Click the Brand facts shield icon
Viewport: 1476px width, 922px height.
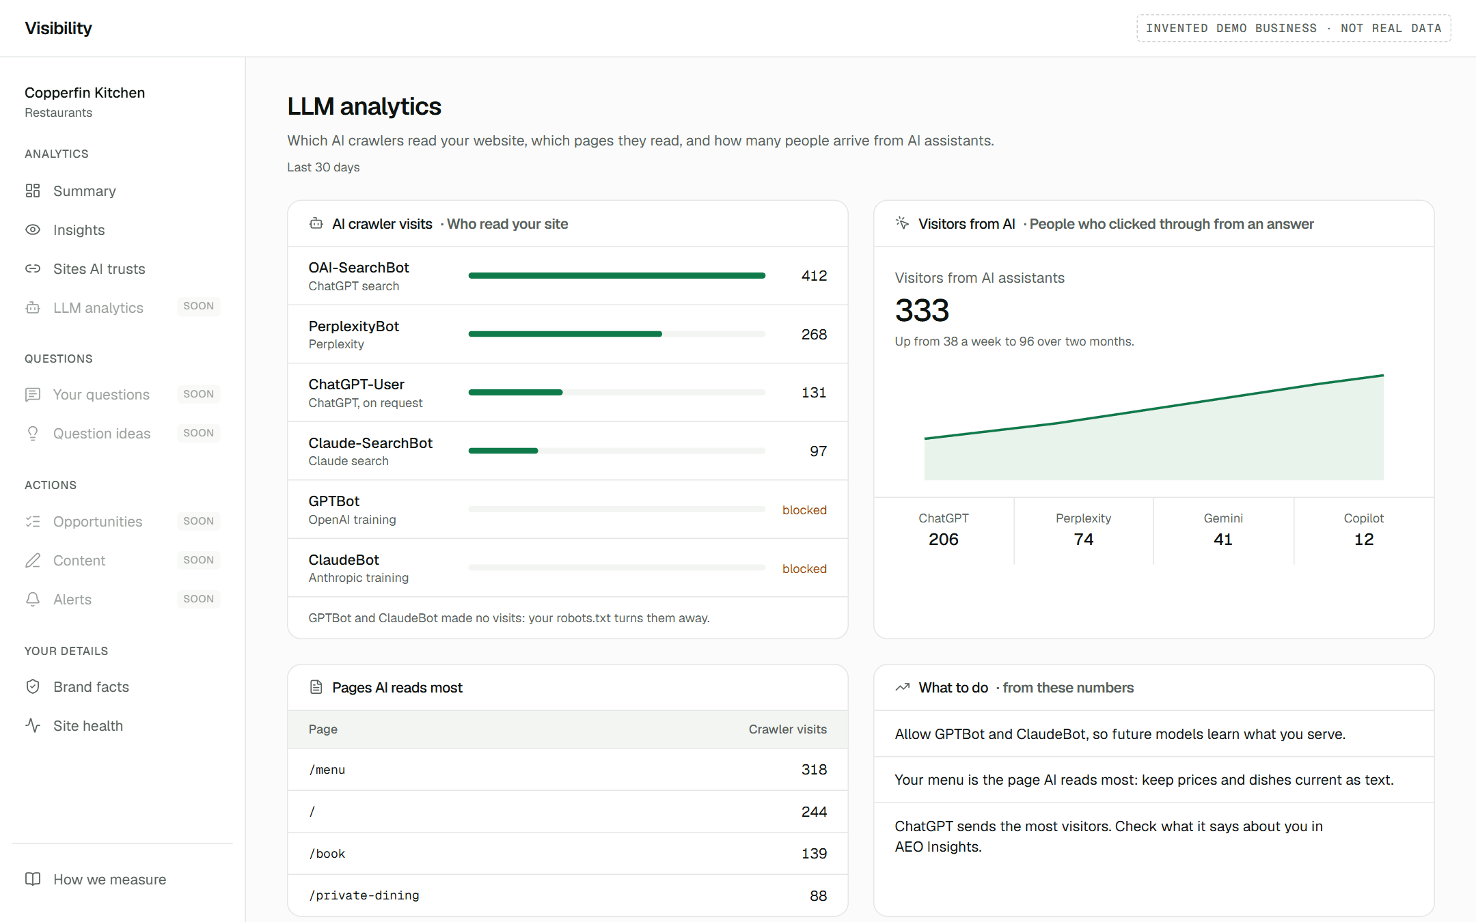tap(33, 686)
